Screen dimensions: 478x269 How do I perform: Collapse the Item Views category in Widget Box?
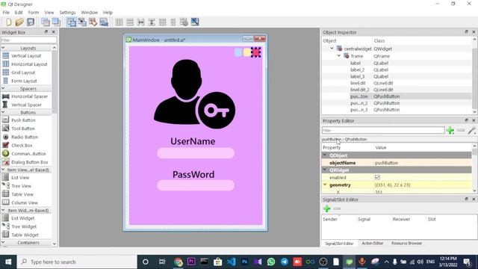(x=3, y=170)
